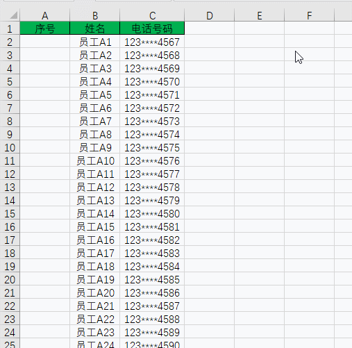The height and width of the screenshot is (348, 352).
Task: Click phone number 123****4579
Action: pos(152,200)
